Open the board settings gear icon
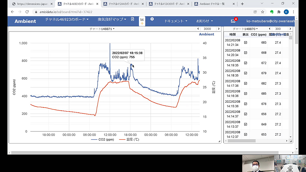The width and height of the screenshot is (306, 172). [x=152, y=19]
